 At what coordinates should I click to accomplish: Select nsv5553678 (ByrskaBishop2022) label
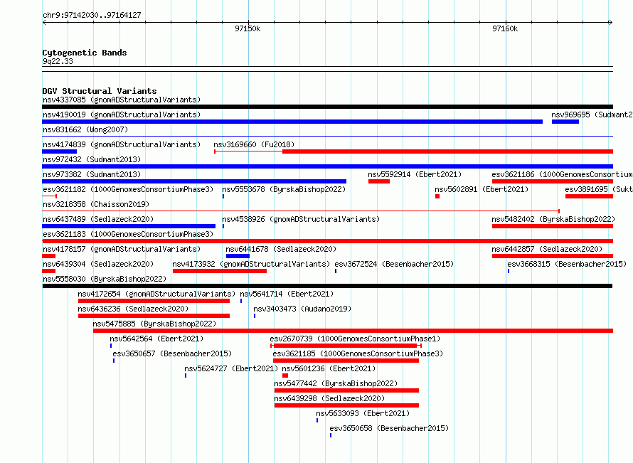tap(284, 189)
